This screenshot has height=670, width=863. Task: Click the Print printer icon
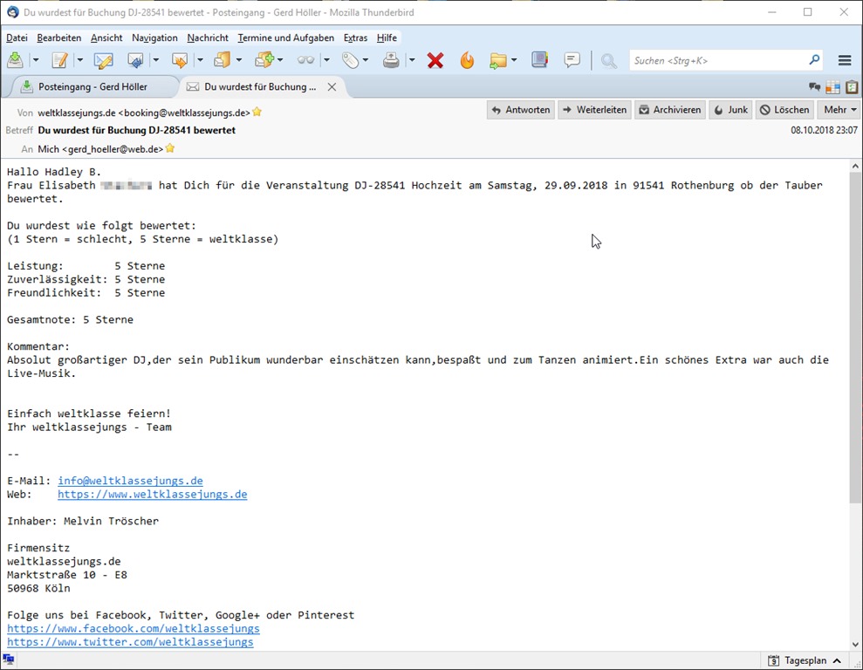tap(391, 60)
